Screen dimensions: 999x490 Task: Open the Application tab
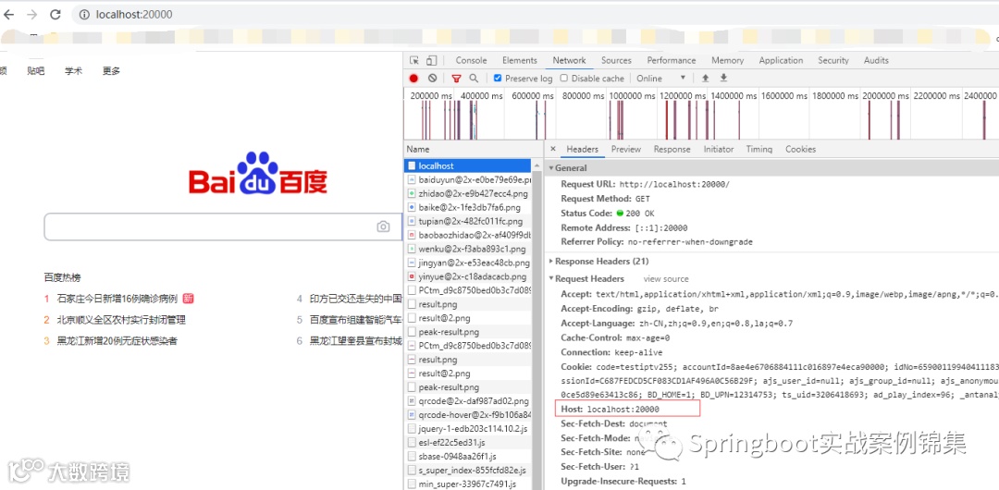781,60
